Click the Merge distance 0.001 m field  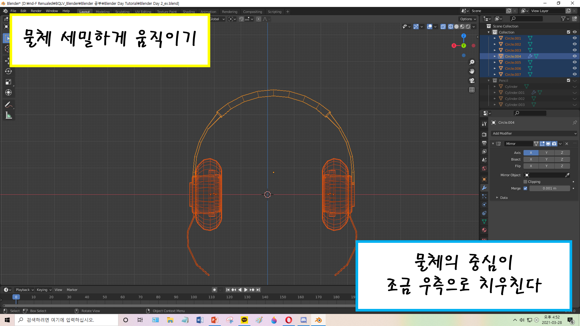coord(549,188)
